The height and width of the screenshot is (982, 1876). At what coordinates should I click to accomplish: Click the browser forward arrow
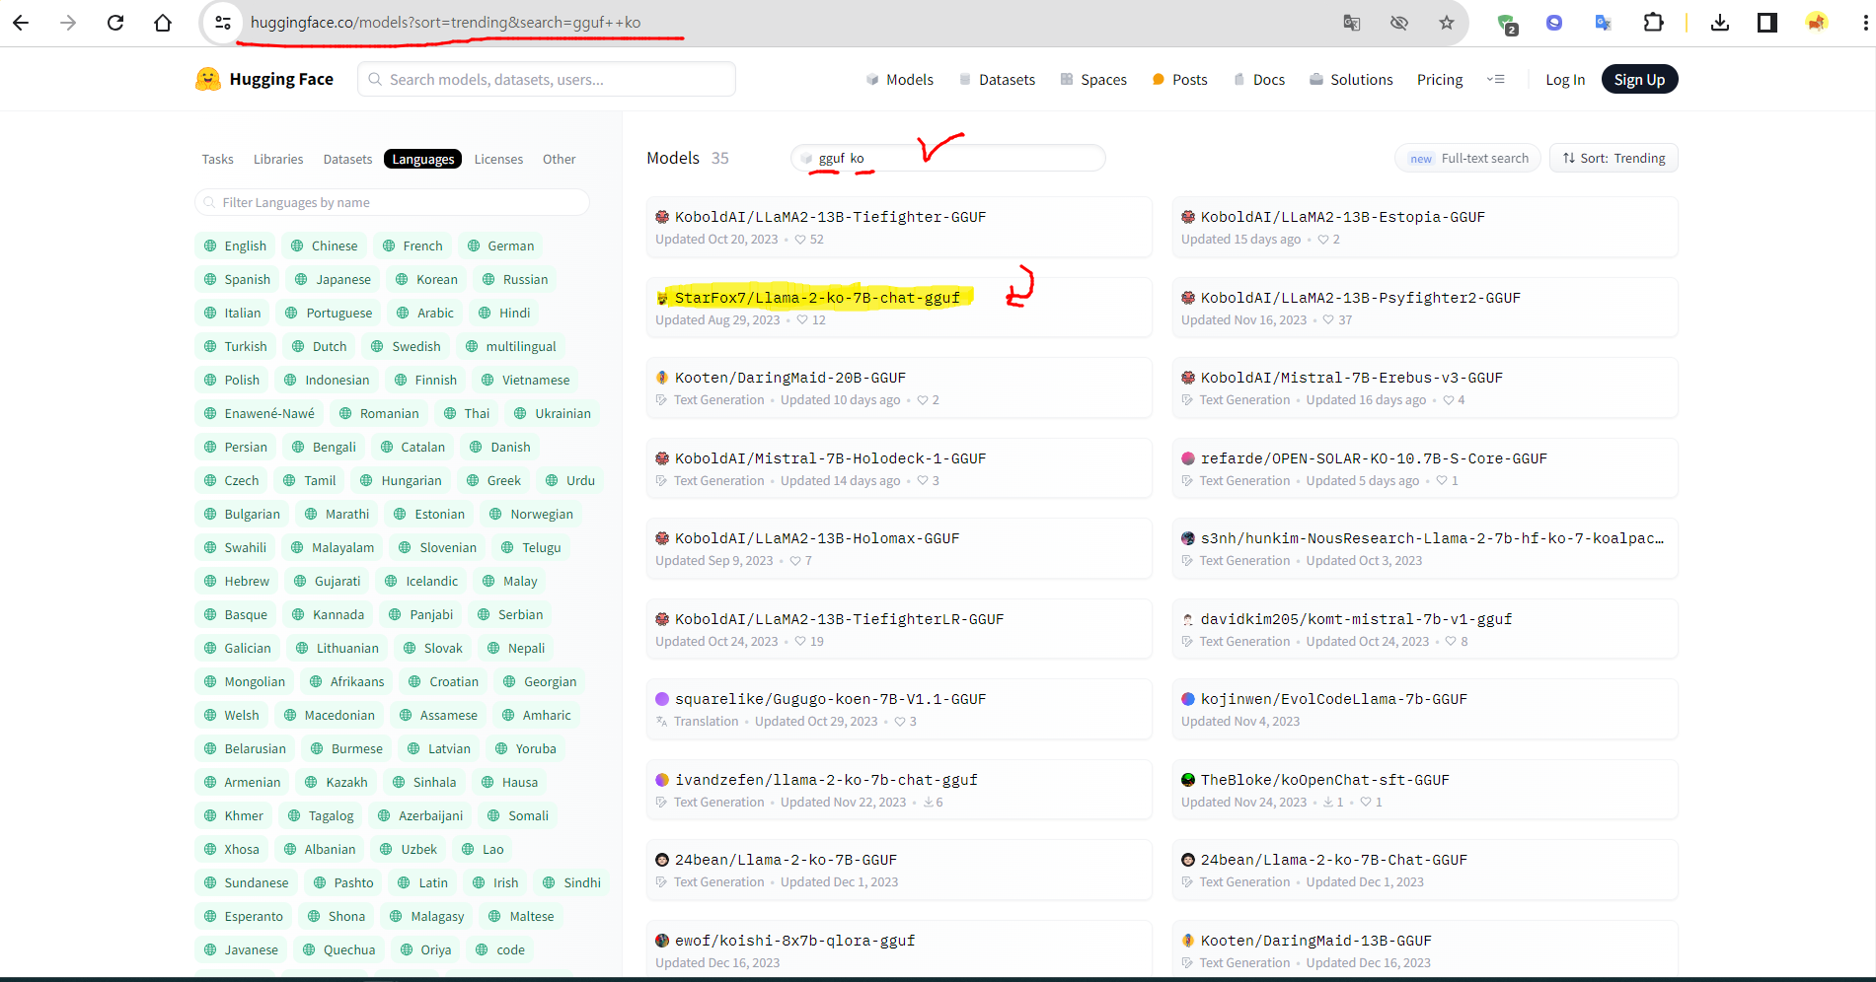pos(68,23)
